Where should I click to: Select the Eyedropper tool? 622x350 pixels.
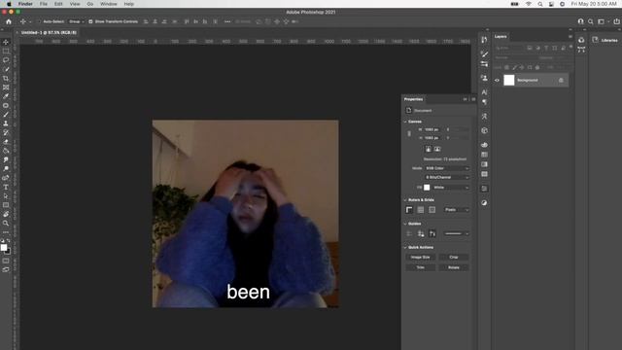pos(6,96)
